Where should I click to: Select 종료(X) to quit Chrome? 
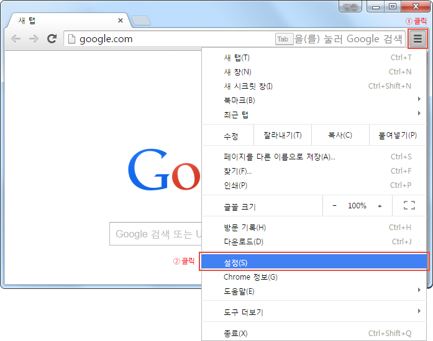pos(314,334)
